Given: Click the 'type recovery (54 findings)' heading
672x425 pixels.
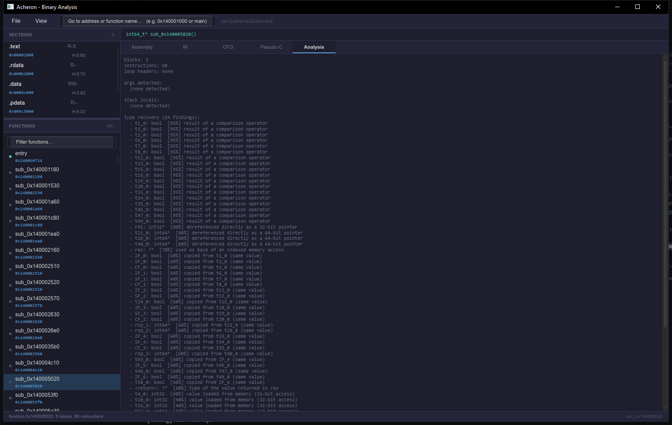Looking at the screenshot, I should tap(162, 118).
